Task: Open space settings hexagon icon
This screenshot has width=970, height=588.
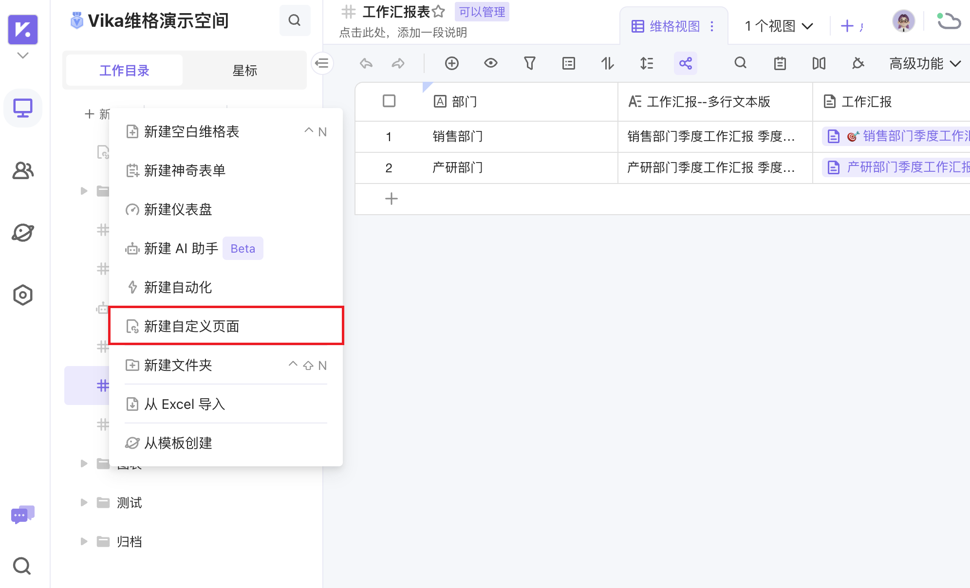Action: point(23,295)
